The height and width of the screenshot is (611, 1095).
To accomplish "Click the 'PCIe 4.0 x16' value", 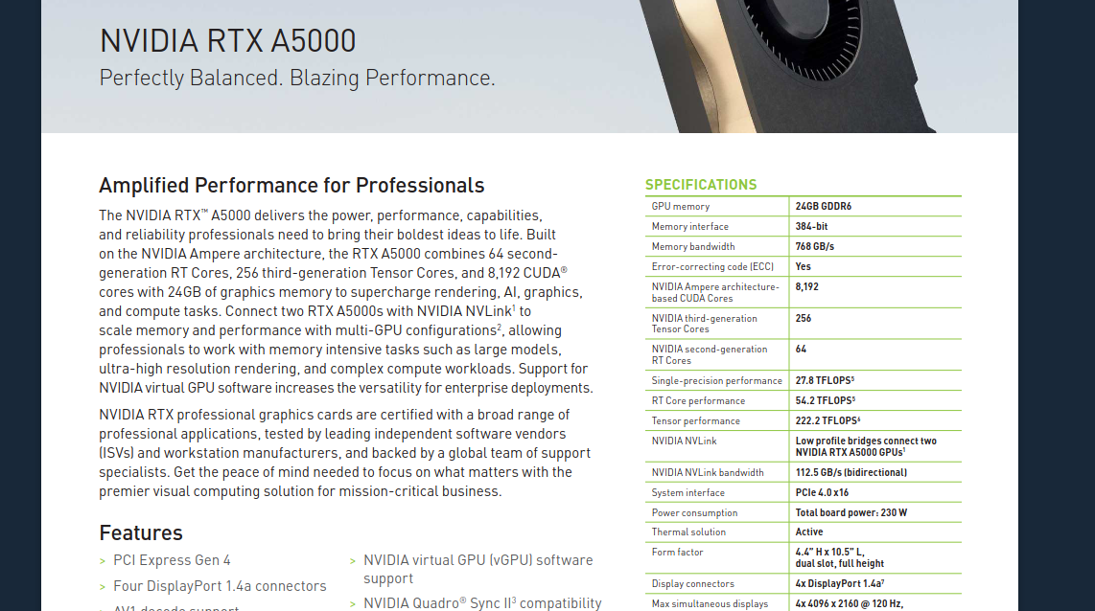I will coord(822,492).
